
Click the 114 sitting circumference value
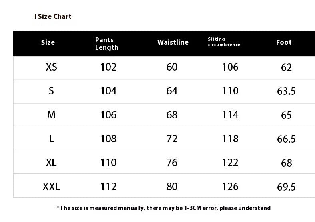tap(230, 115)
